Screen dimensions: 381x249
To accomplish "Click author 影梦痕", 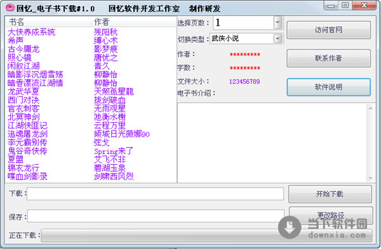I will (105, 49).
